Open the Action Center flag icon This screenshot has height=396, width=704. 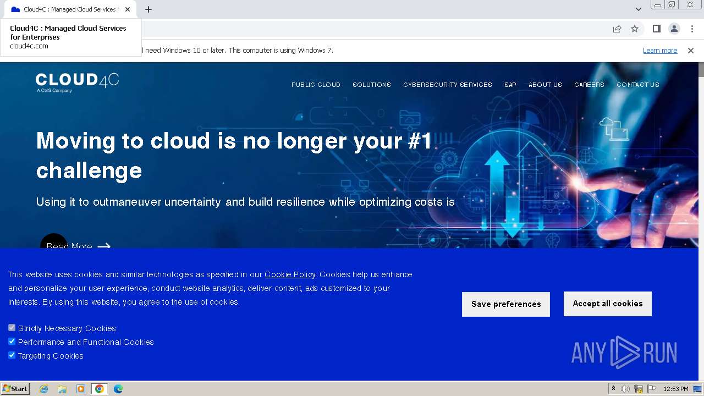pos(652,389)
